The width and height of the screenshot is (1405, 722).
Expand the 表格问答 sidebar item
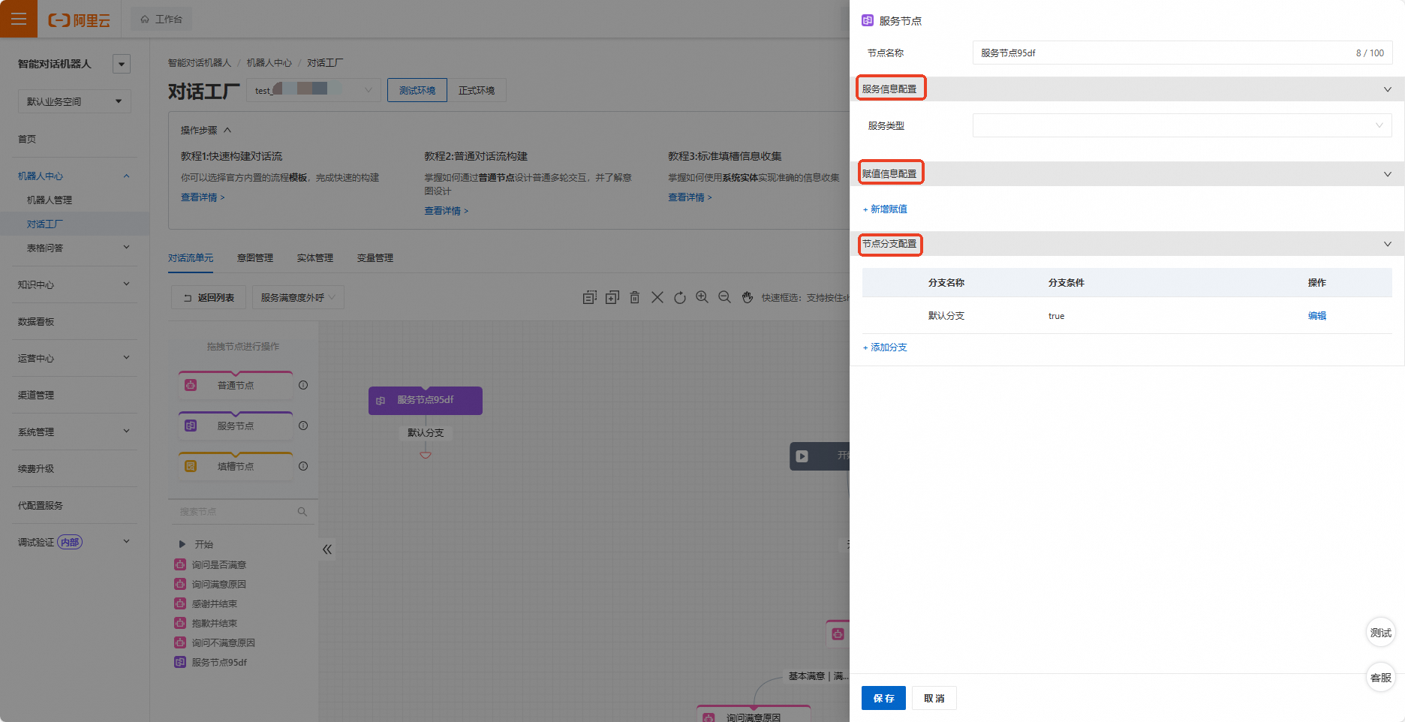pos(126,248)
